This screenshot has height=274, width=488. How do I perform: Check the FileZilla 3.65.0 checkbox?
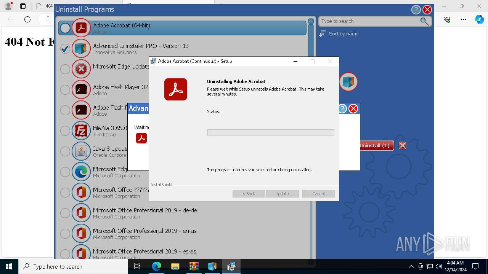pyautogui.click(x=65, y=131)
